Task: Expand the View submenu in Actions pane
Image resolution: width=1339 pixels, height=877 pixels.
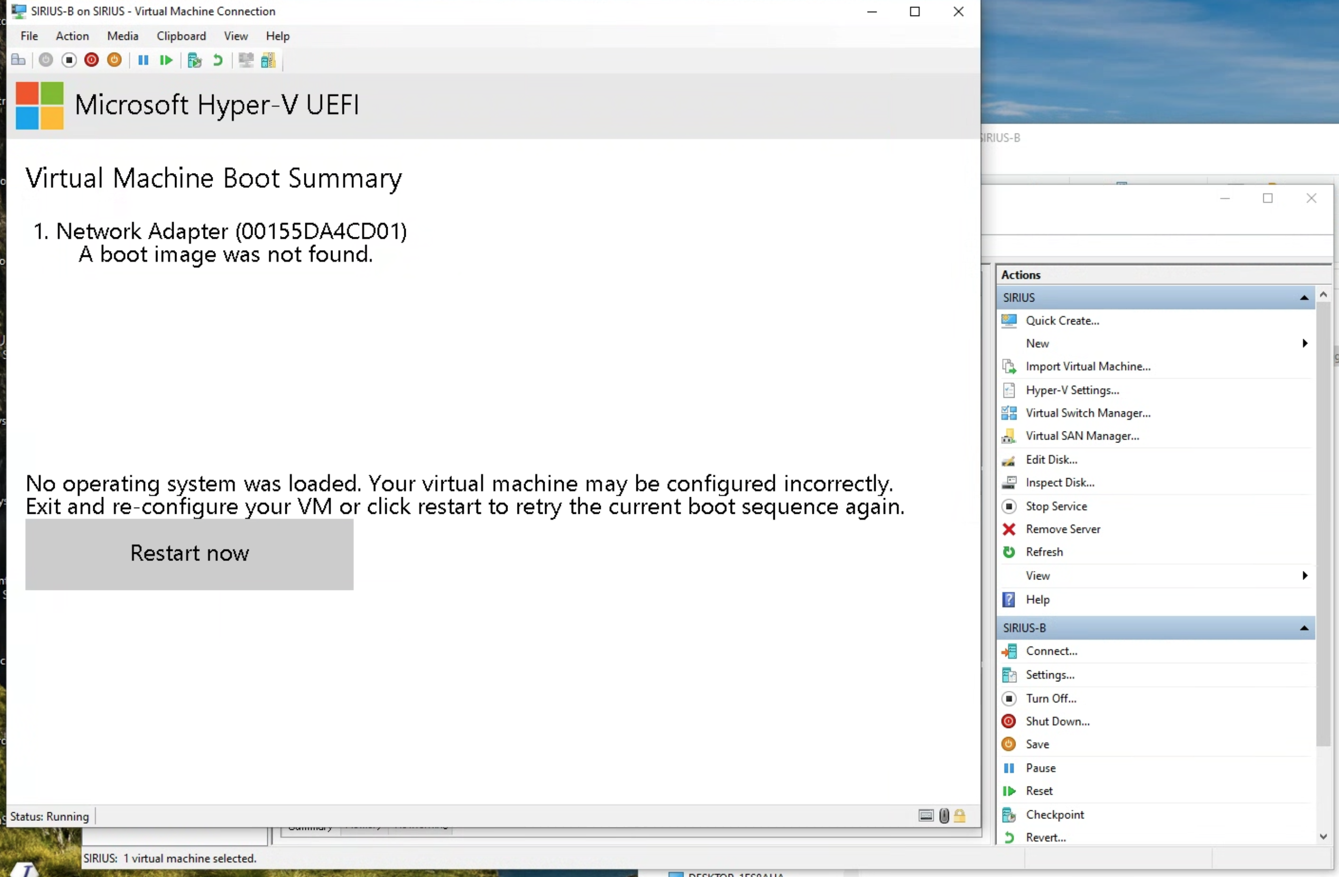Action: [1305, 575]
